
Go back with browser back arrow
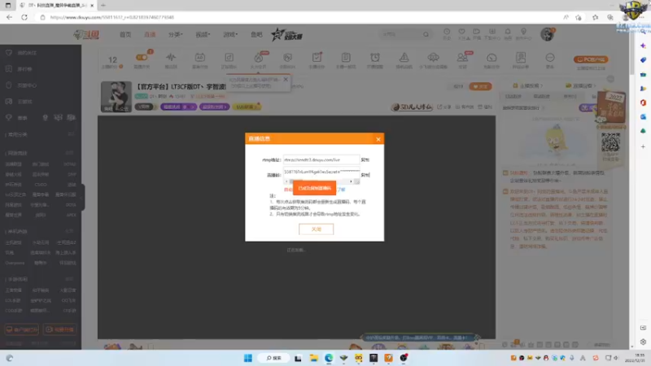[9, 17]
